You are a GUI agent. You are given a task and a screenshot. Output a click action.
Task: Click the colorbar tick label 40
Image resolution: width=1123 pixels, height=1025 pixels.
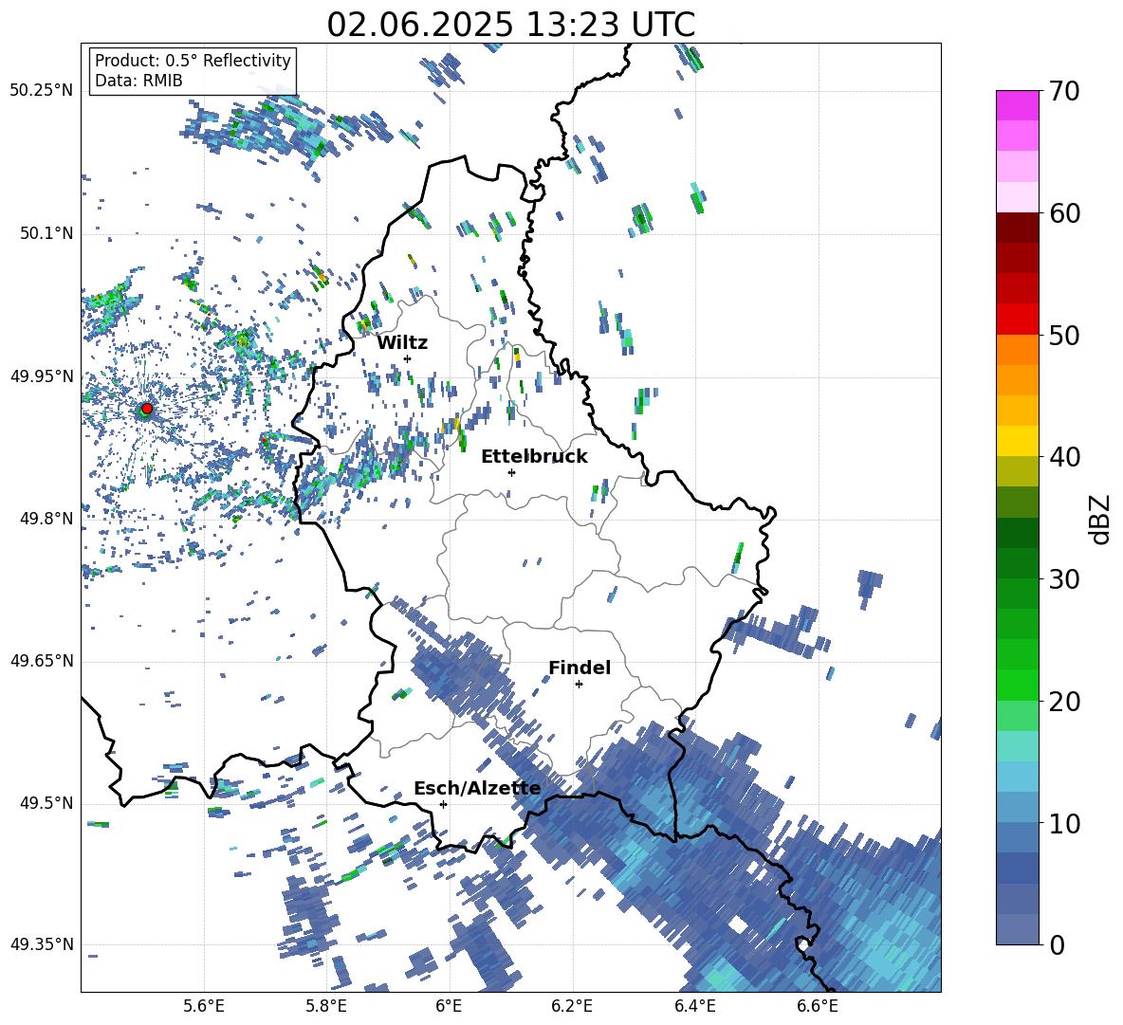pyautogui.click(x=1065, y=457)
